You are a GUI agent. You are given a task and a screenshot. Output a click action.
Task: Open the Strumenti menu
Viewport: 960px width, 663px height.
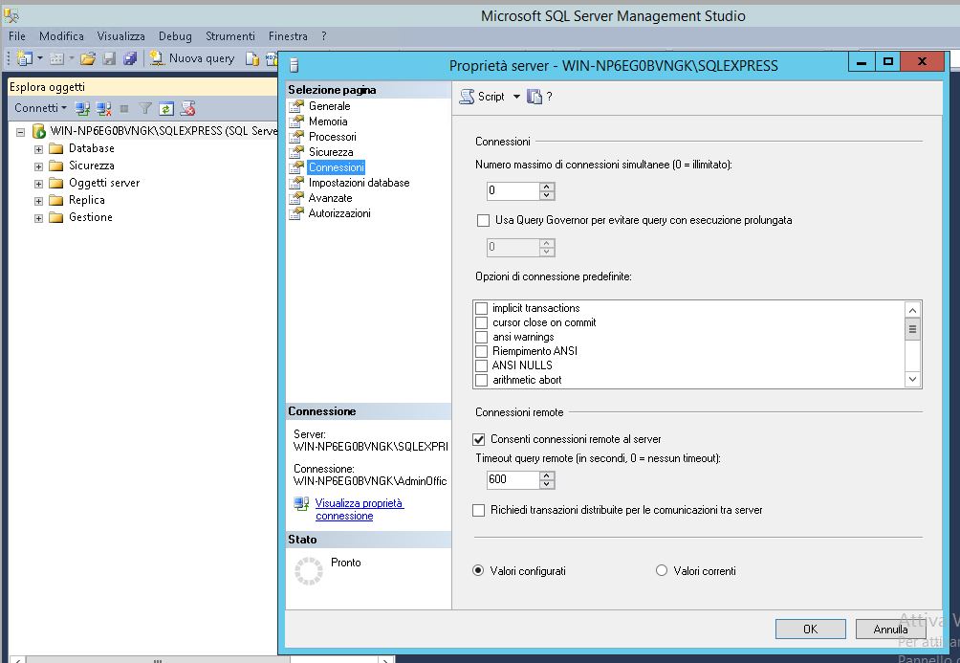[x=230, y=36]
